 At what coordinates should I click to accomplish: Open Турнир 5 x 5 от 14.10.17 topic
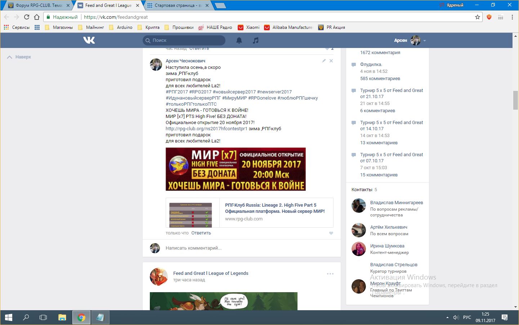[392, 126]
